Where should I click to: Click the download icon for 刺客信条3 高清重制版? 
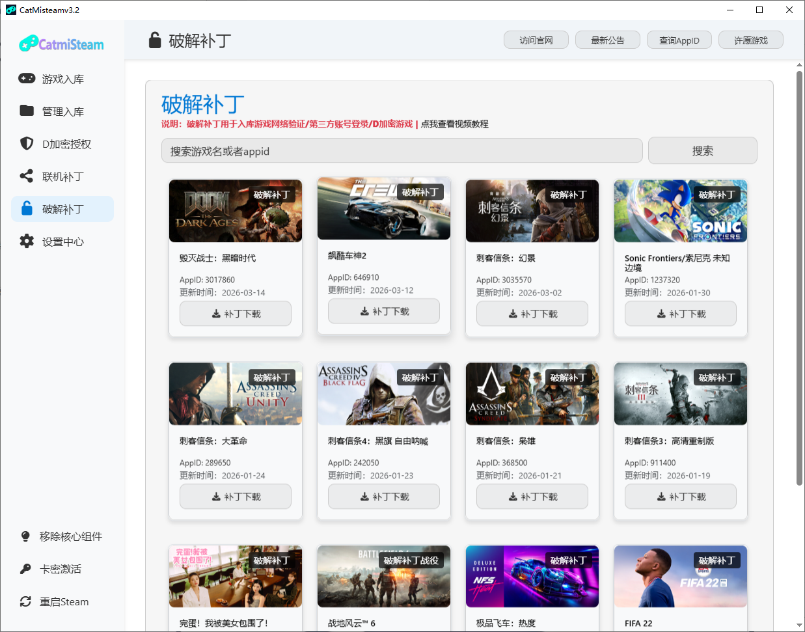coord(661,497)
